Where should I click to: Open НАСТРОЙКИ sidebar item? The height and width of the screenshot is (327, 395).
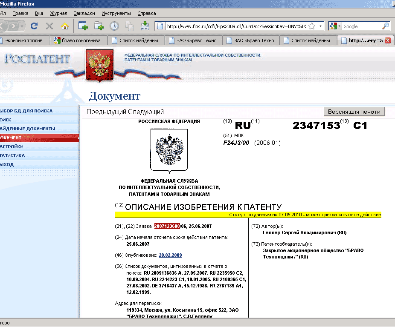click(39, 146)
